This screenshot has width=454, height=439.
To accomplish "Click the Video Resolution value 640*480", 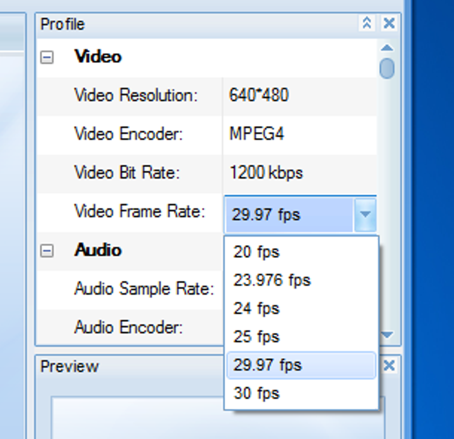I will click(x=259, y=95).
